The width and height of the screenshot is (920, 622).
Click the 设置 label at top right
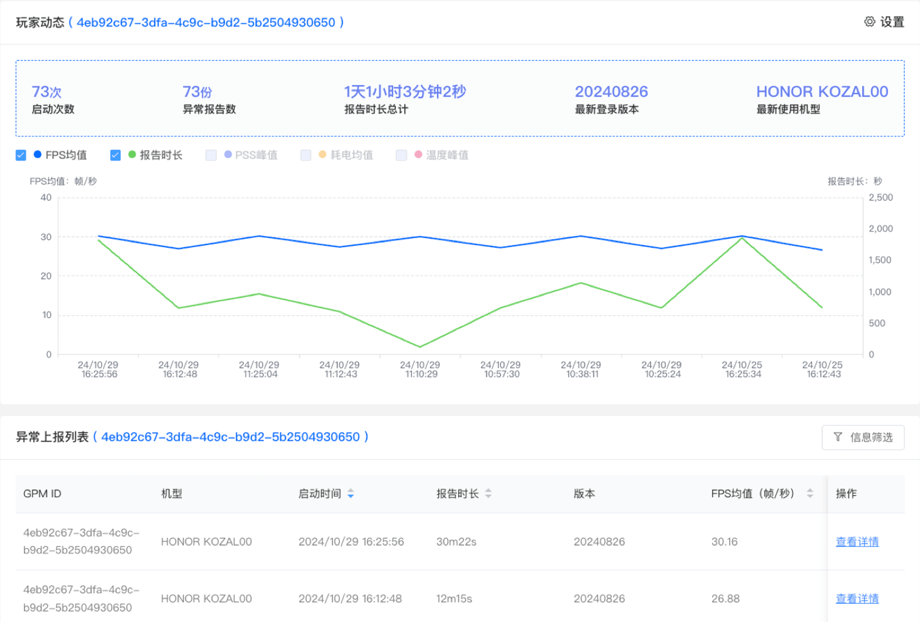click(892, 22)
